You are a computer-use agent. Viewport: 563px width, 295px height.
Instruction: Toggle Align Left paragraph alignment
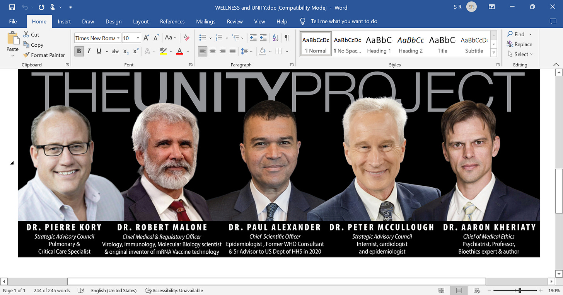[202, 51]
